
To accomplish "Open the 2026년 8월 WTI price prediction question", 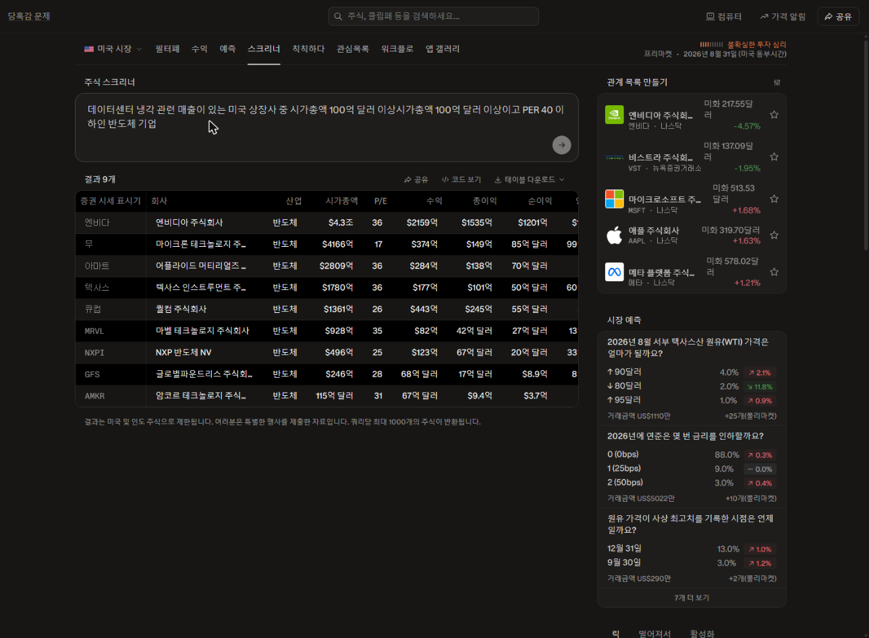I will pos(688,347).
